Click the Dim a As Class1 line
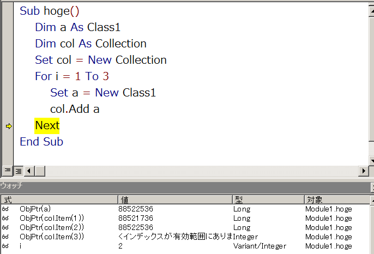Viewport: 374px width, 254px height. 78,27
